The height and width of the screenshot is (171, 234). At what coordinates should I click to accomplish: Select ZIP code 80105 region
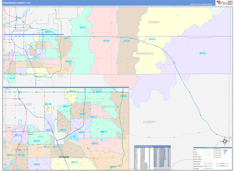pos(202,53)
